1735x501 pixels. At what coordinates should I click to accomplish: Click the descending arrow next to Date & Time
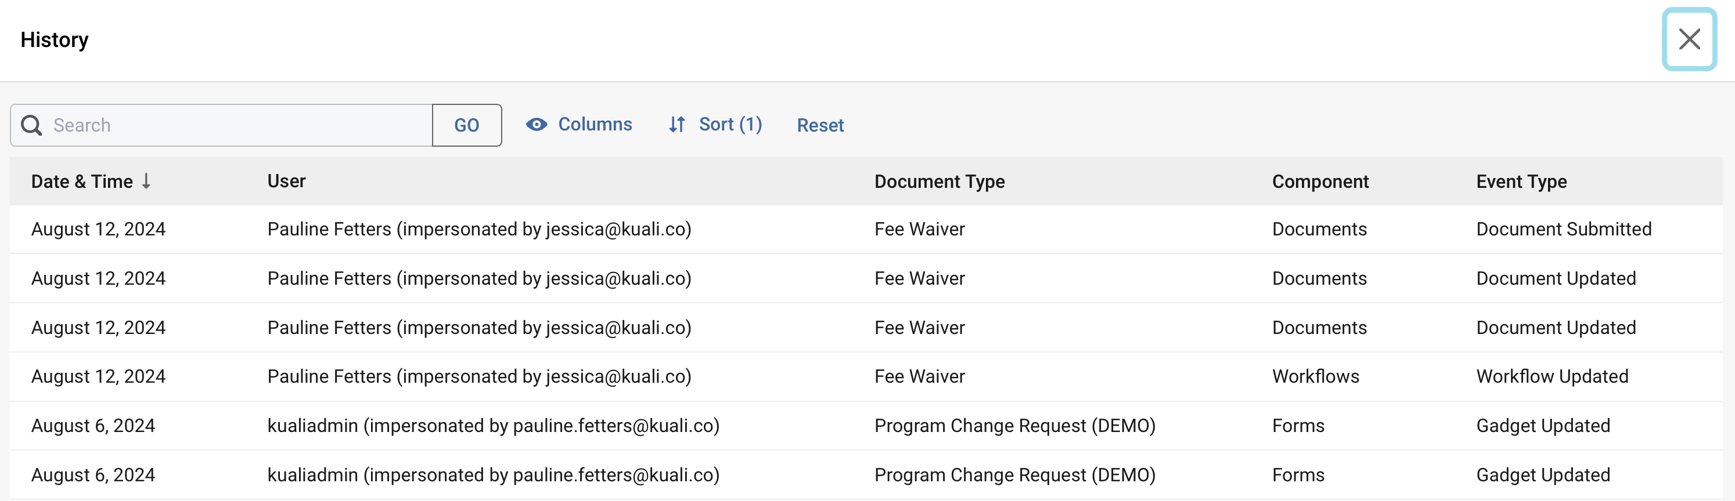[x=146, y=181]
